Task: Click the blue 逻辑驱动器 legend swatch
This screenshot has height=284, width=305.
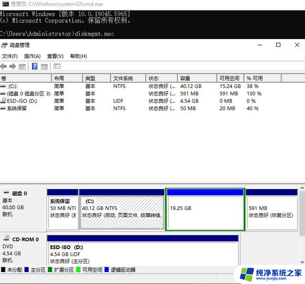Action: tap(107, 270)
